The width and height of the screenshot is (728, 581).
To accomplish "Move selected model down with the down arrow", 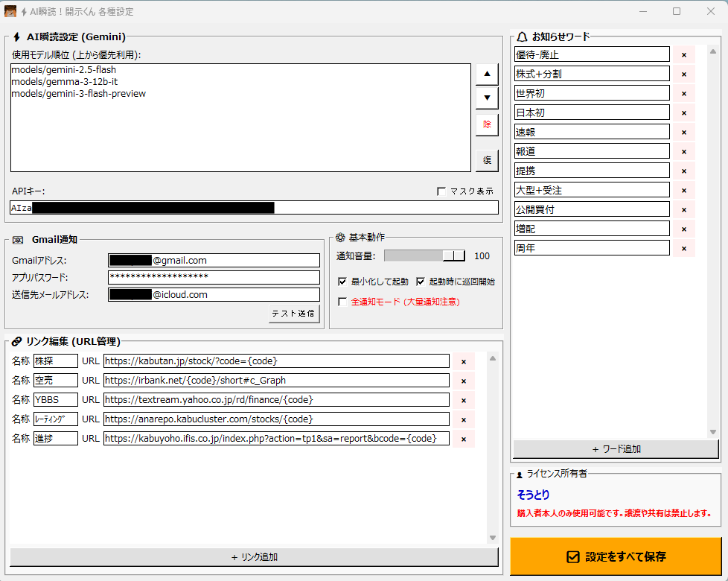I will pos(487,98).
